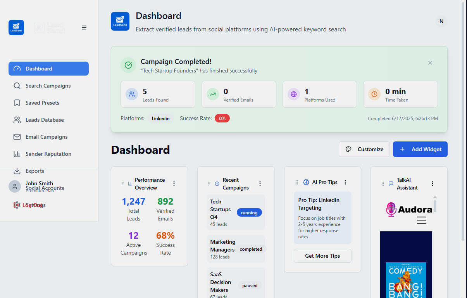Screen dimensions: 467x298
Task: Click the Email Campaigns envelope icon
Action: pyautogui.click(x=17, y=137)
